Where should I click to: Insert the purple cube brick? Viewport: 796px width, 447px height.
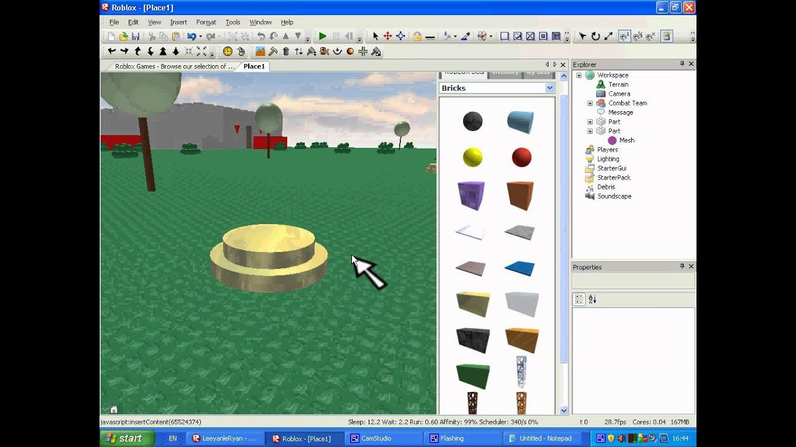click(471, 194)
